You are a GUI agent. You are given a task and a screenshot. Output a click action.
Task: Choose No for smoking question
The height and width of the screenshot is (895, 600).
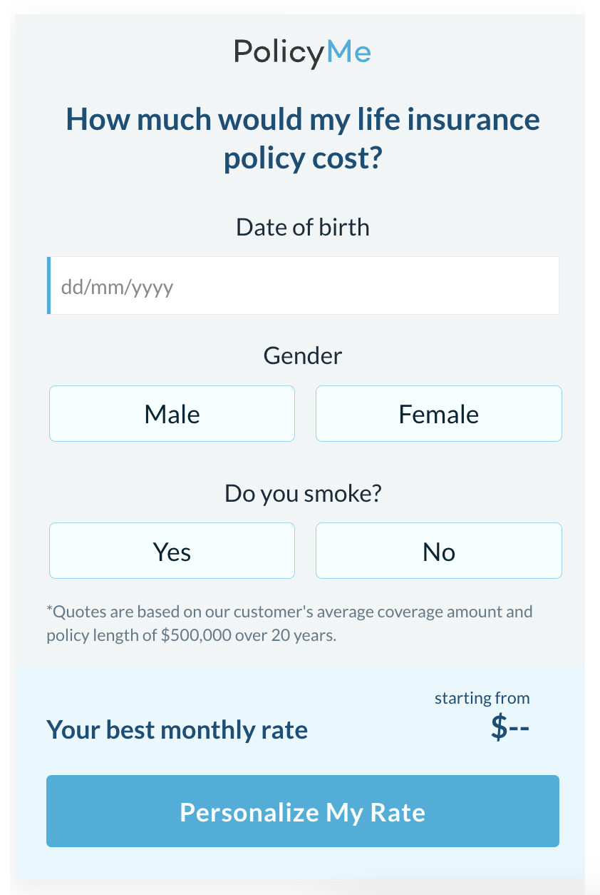click(439, 551)
